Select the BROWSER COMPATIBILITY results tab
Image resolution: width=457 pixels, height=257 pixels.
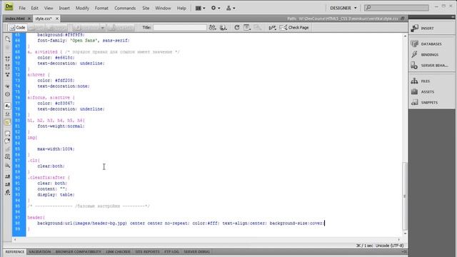click(x=78, y=252)
